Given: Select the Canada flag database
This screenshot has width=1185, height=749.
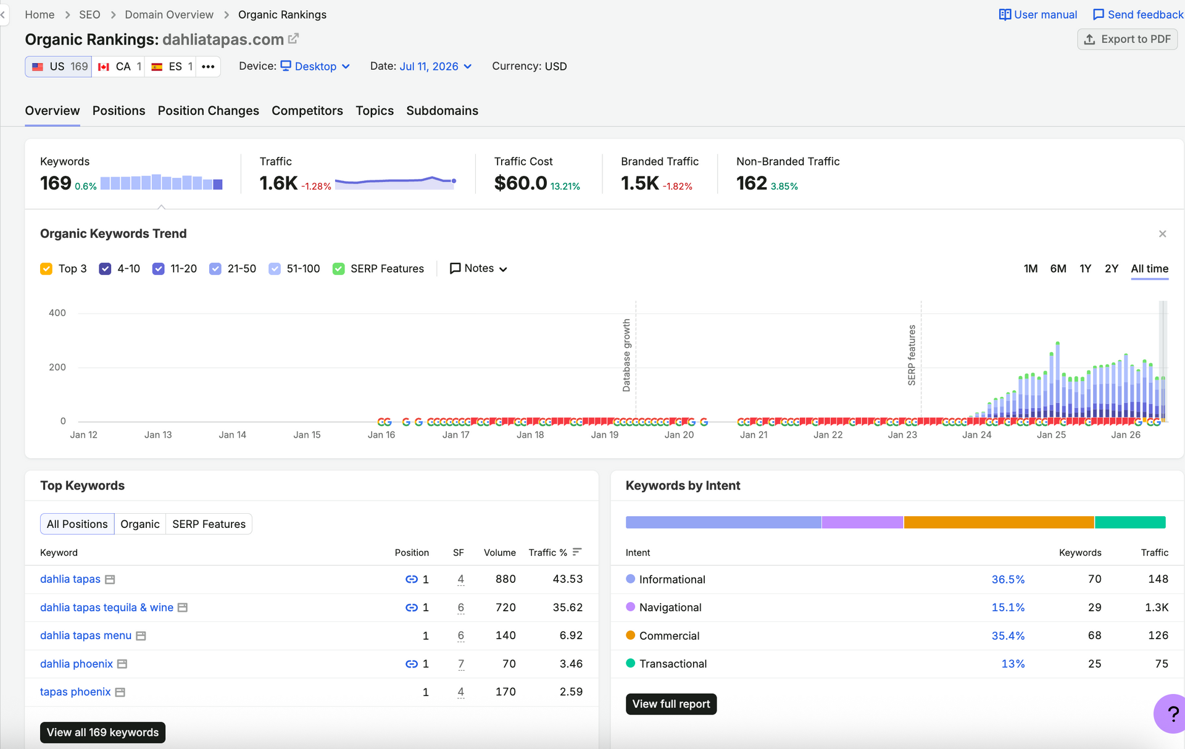Looking at the screenshot, I should [x=118, y=66].
